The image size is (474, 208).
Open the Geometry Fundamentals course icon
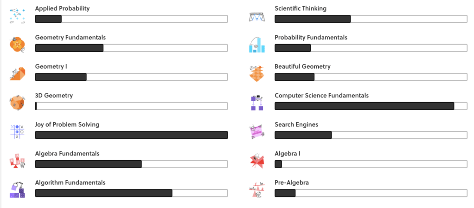pyautogui.click(x=17, y=45)
